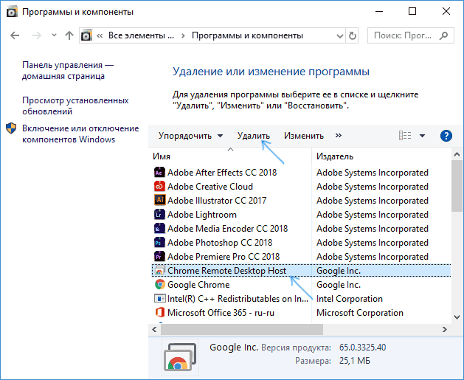
Task: Click version value 65.0.3325.40
Action: coord(362,347)
